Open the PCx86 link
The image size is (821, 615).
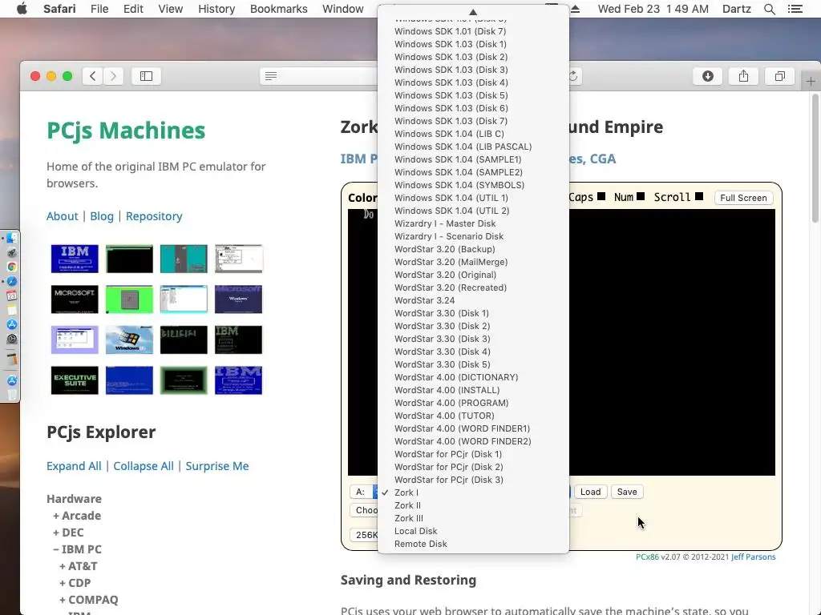(x=647, y=557)
